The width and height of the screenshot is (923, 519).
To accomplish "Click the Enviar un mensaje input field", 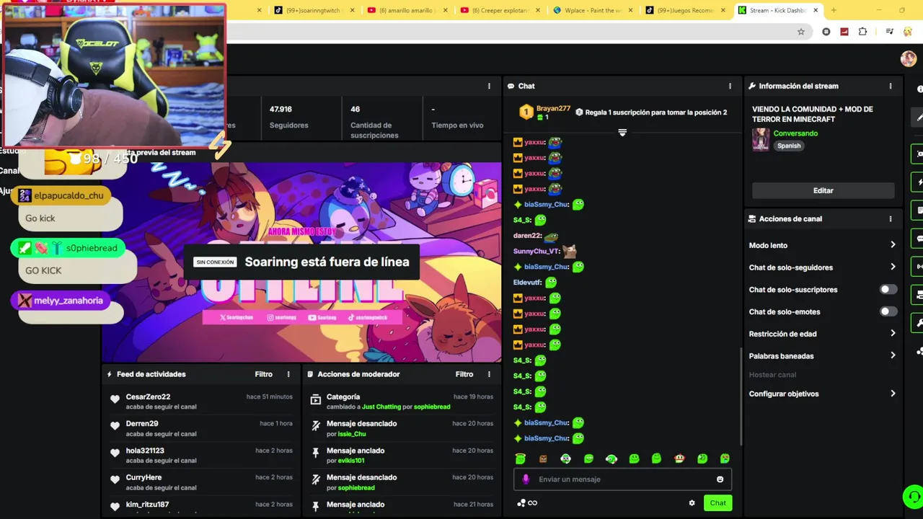I will (622, 479).
